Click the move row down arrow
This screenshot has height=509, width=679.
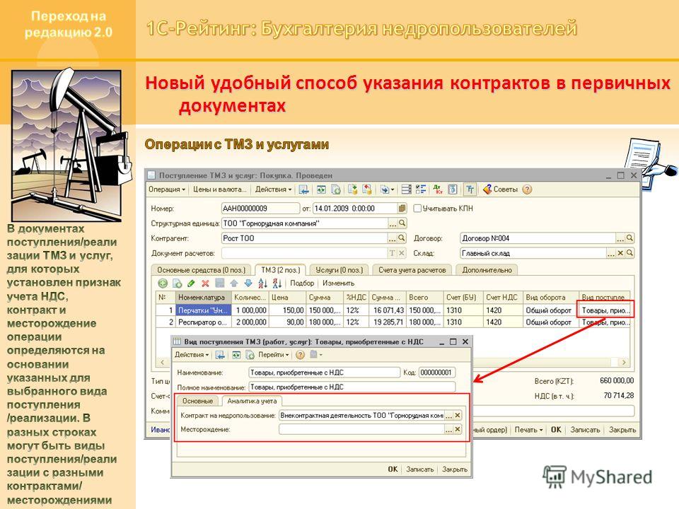pyautogui.click(x=248, y=283)
